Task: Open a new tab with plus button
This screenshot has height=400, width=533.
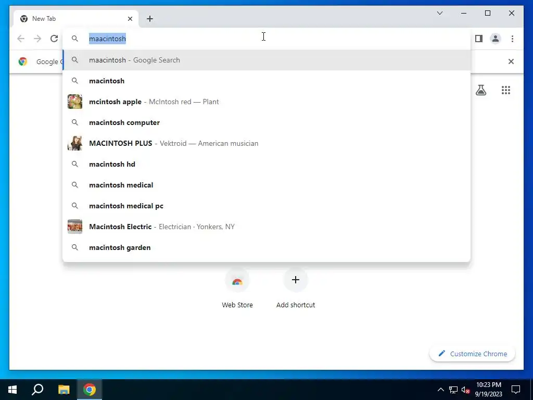Action: tap(149, 19)
